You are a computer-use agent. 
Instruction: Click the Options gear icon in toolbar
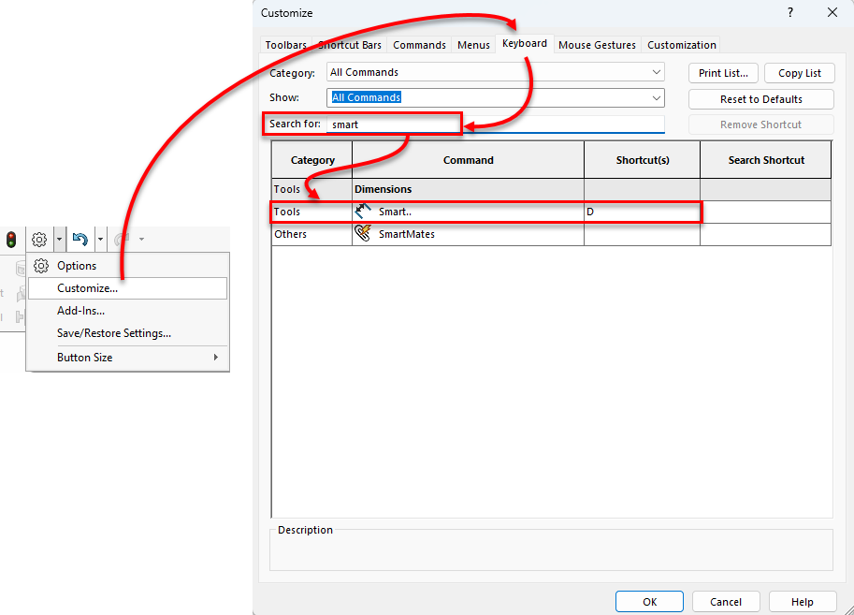39,240
